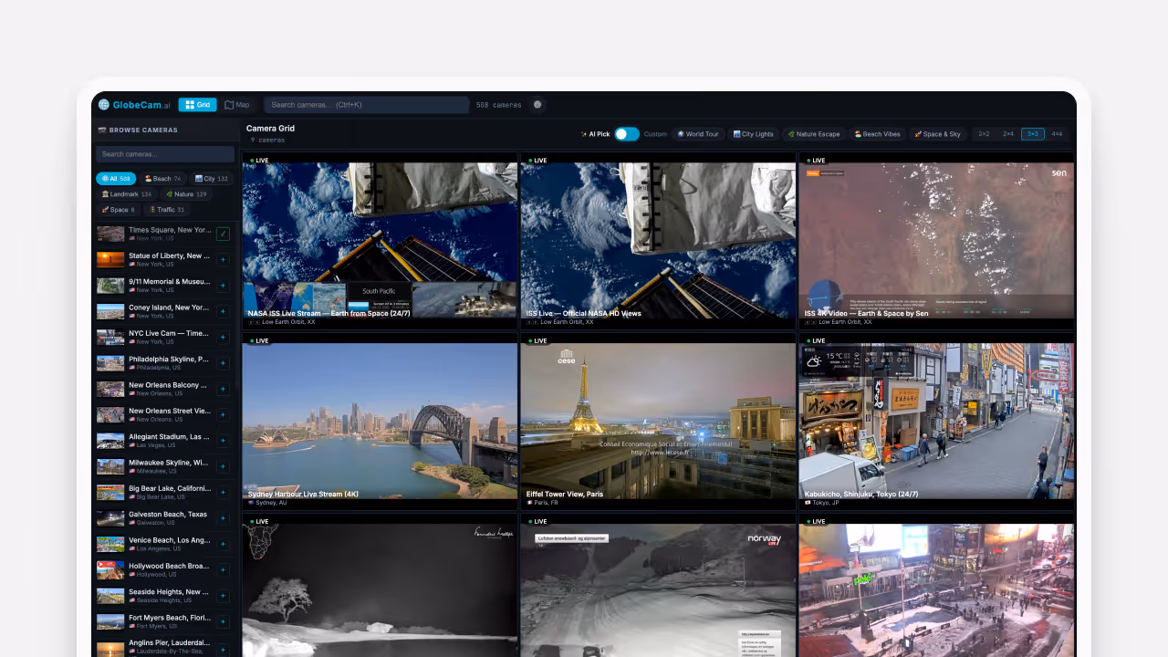Screen dimensions: 1168x657
Task: Toggle the AI Pick switch off
Action: pos(626,133)
